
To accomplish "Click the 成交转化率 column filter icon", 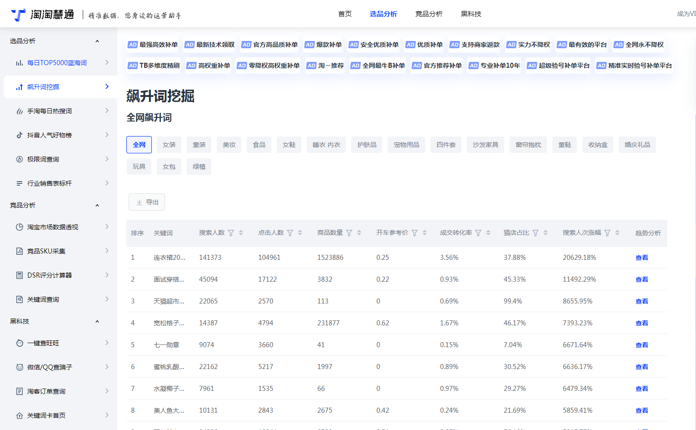I will (478, 233).
